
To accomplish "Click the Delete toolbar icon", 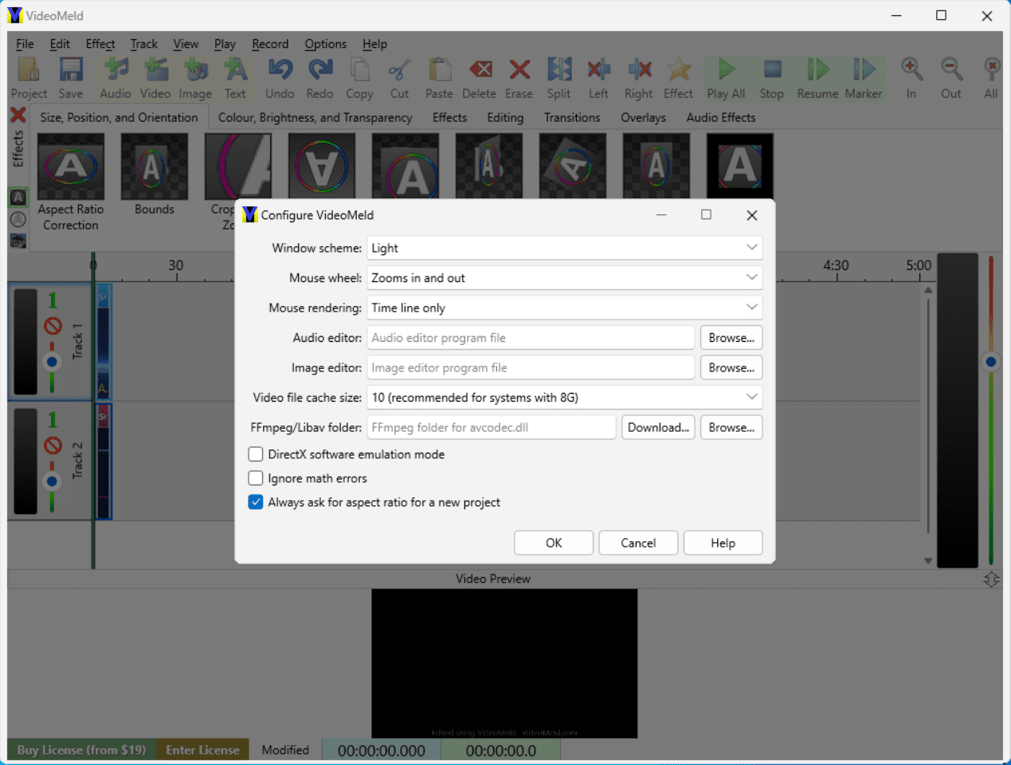I will pos(479,78).
